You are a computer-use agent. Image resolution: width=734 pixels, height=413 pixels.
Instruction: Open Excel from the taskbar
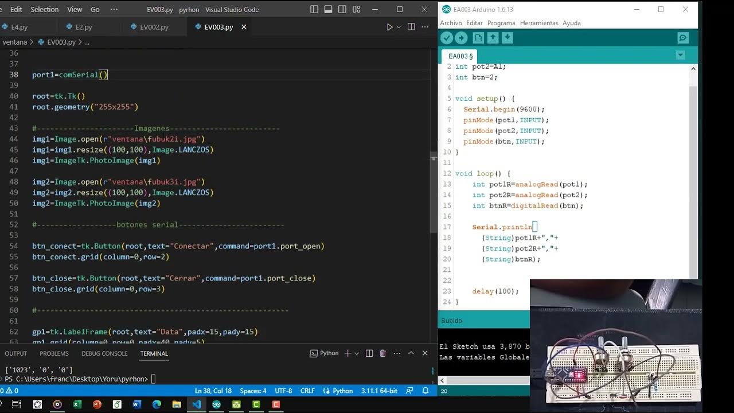click(77, 404)
